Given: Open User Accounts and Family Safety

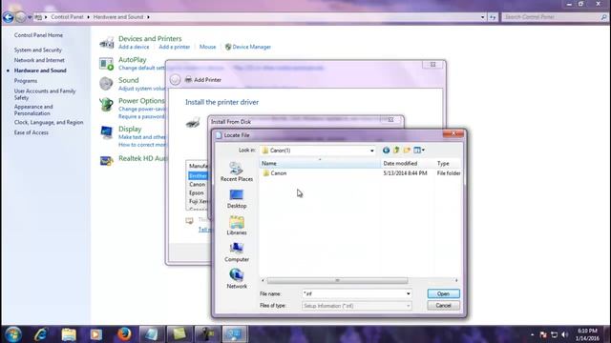Looking at the screenshot, I should pyautogui.click(x=45, y=94).
